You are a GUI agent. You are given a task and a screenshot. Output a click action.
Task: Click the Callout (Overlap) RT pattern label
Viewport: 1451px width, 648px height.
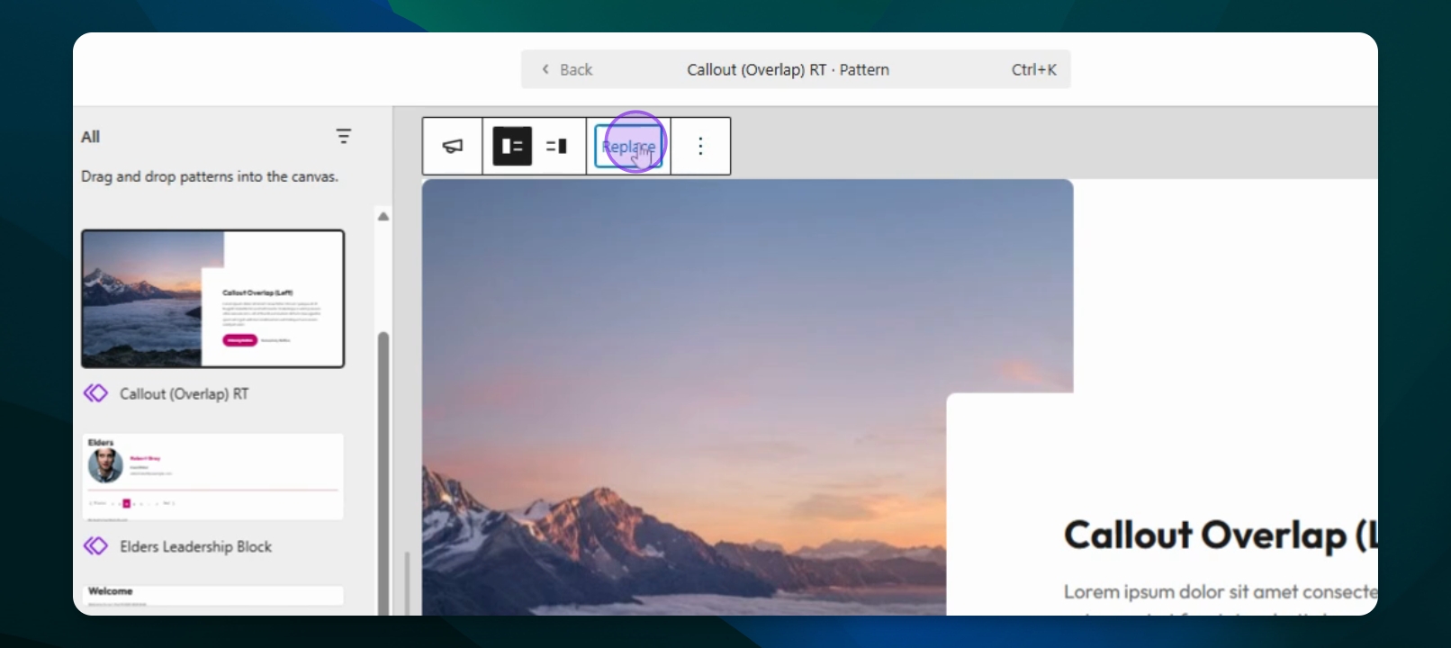point(185,393)
